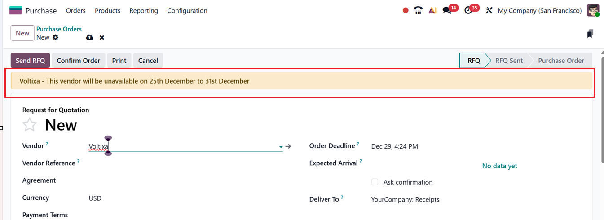Select the RFQ Sent status stage
Viewport: 604px width, 220px height.
[509, 61]
